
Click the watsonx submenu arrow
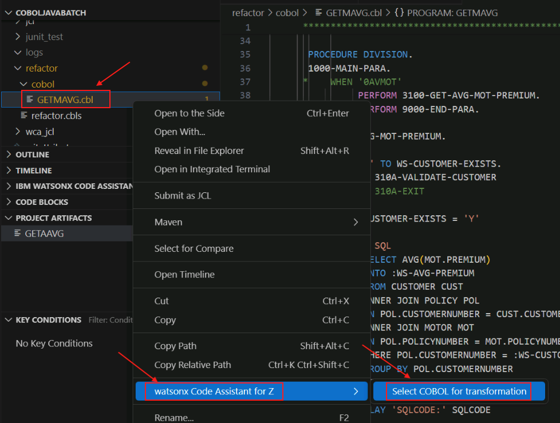click(356, 391)
